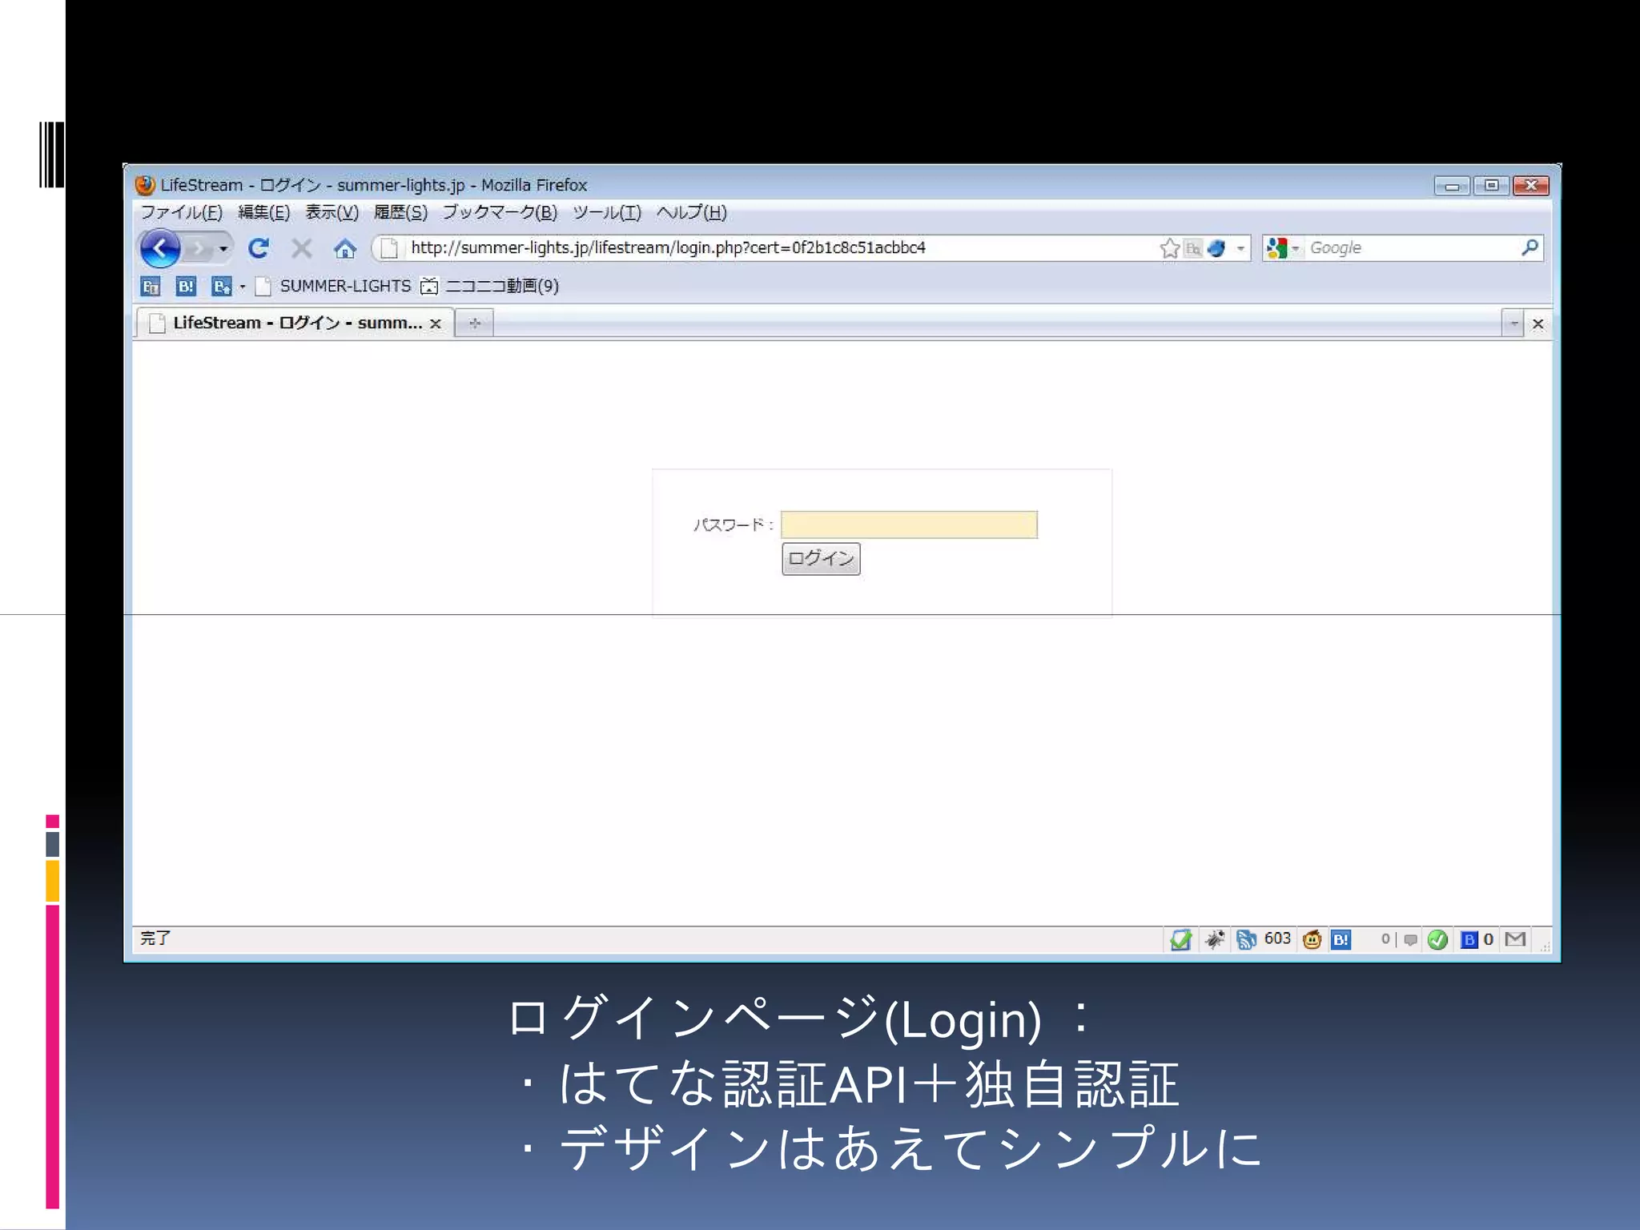Click the Hatena bookmark icon in address bar
The image size is (1640, 1230).
coord(1193,248)
